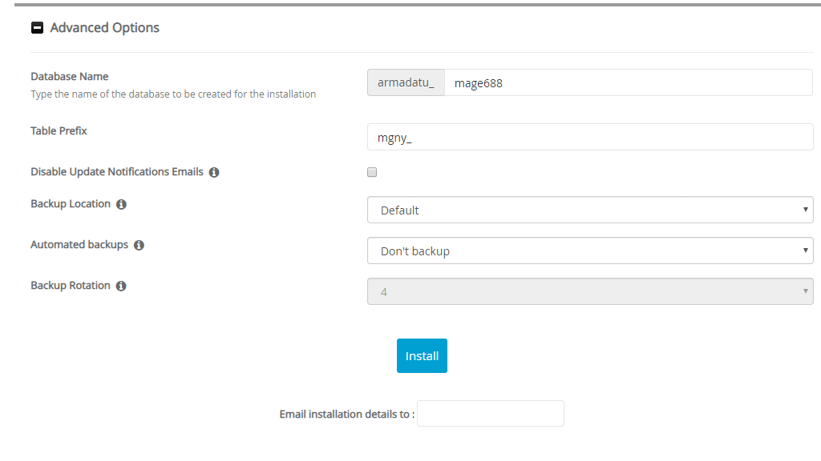This screenshot has height=461, width=821.
Task: Click the Advanced Options heading text
Action: click(x=104, y=28)
